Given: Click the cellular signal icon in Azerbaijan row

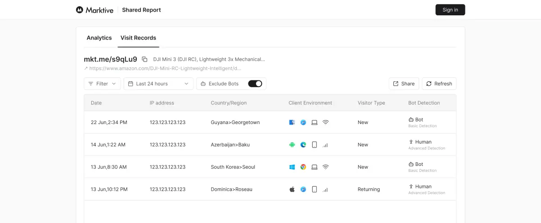Looking at the screenshot, I should (325, 145).
